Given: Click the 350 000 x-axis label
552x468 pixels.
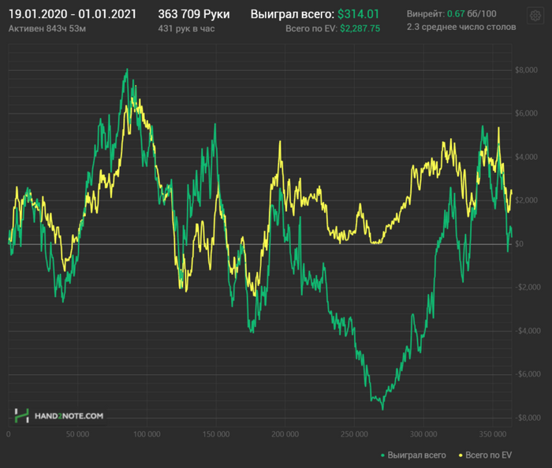Looking at the screenshot, I should coord(493,434).
